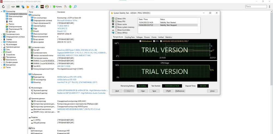The width and height of the screenshot is (273, 134).
Task: Open the flame stability test toolbar icon
Action: (x=28, y=7)
